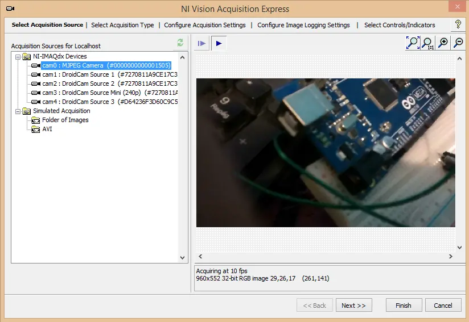Click the zoom 1:1 icon
The width and height of the screenshot is (469, 322).
pyautogui.click(x=428, y=43)
